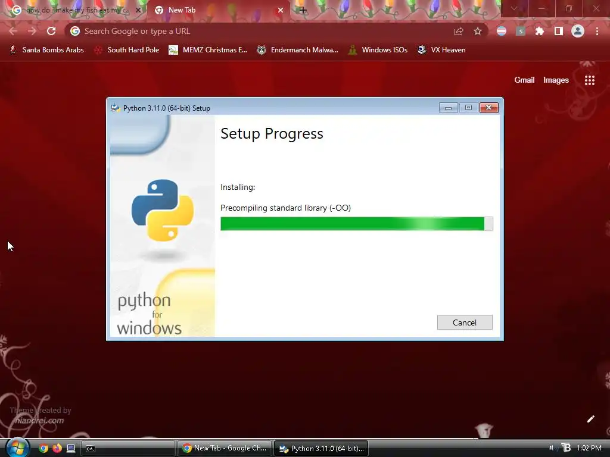This screenshot has height=457, width=610.
Task: Close the Python Setup dialog
Action: point(489,108)
